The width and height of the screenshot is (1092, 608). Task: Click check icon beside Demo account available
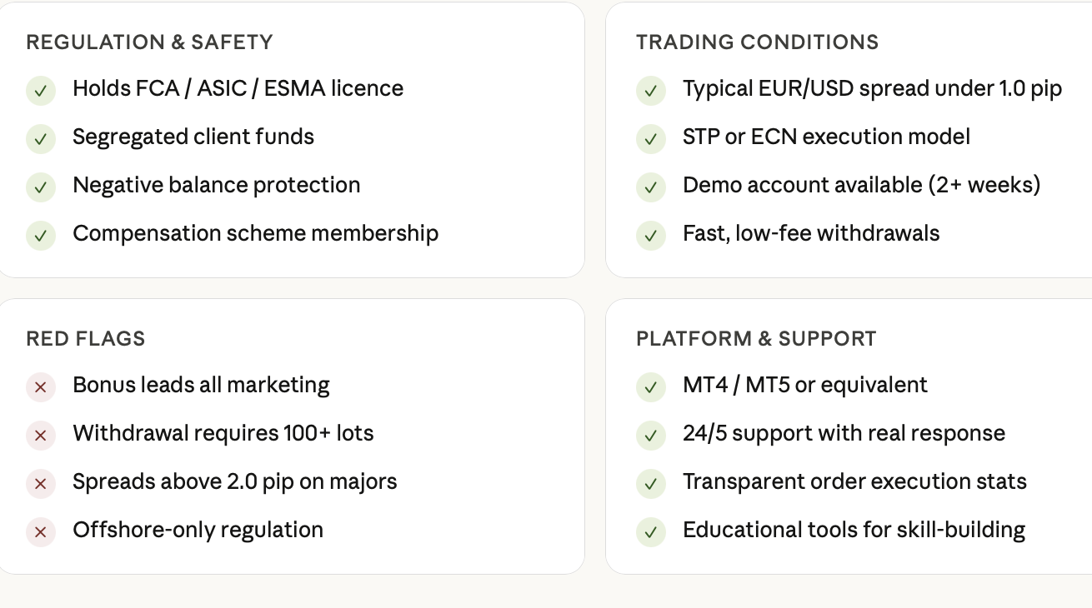click(x=651, y=187)
